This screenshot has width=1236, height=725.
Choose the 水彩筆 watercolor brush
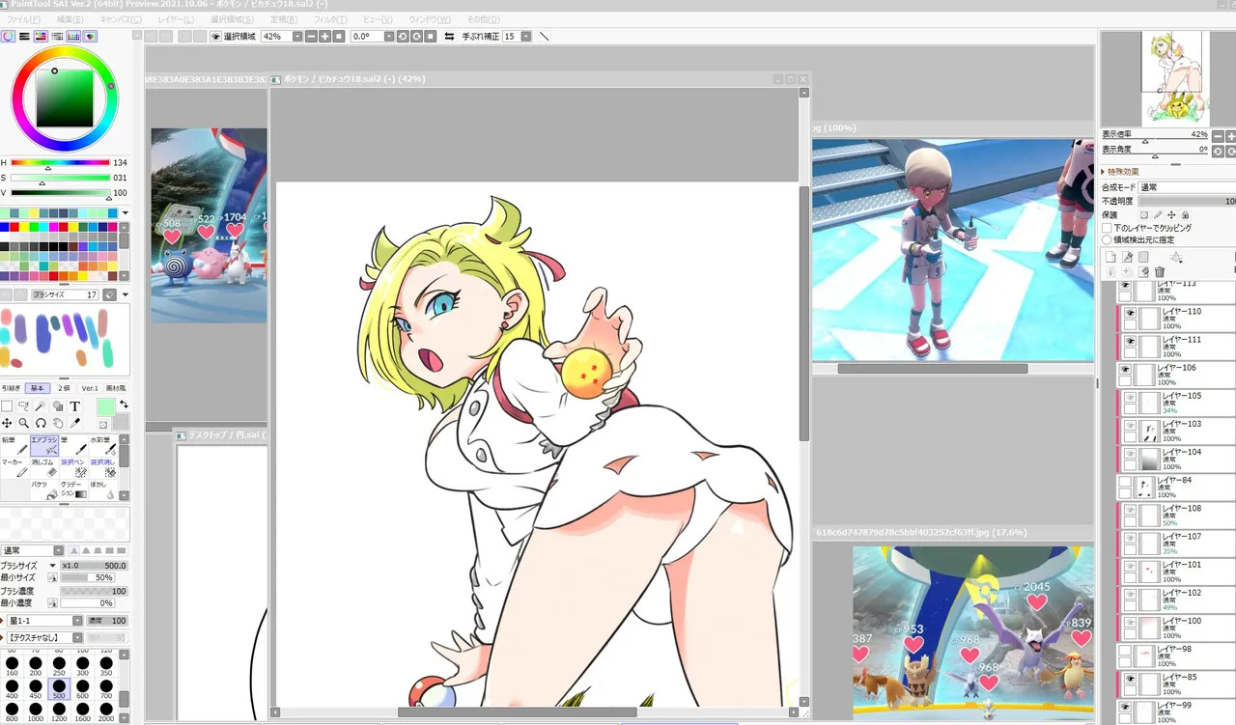point(103,446)
